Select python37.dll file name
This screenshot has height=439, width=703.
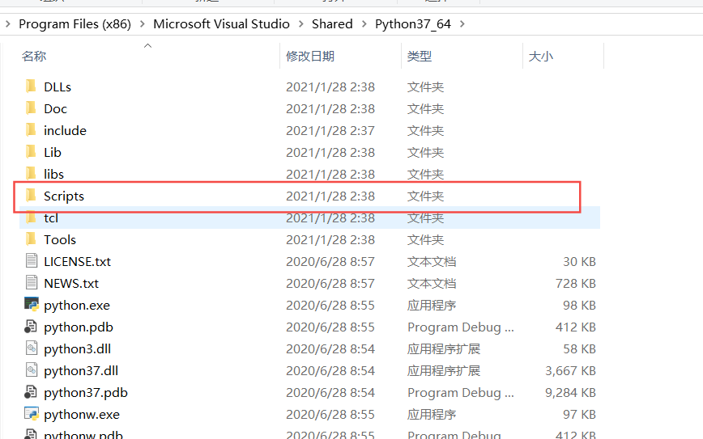tap(81, 371)
